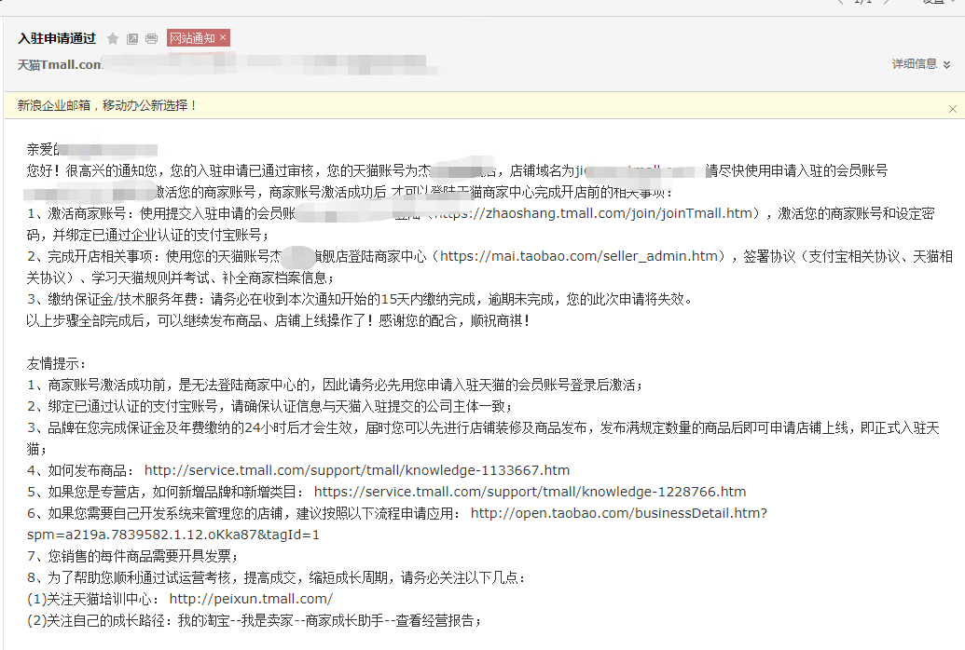Click the 网站通知 label tag
Screen dimensions: 965x650
pyautogui.click(x=192, y=38)
